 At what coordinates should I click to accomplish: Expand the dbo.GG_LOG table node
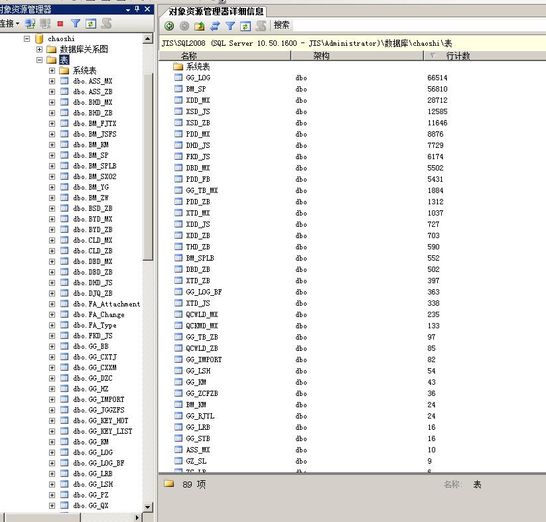(x=52, y=453)
